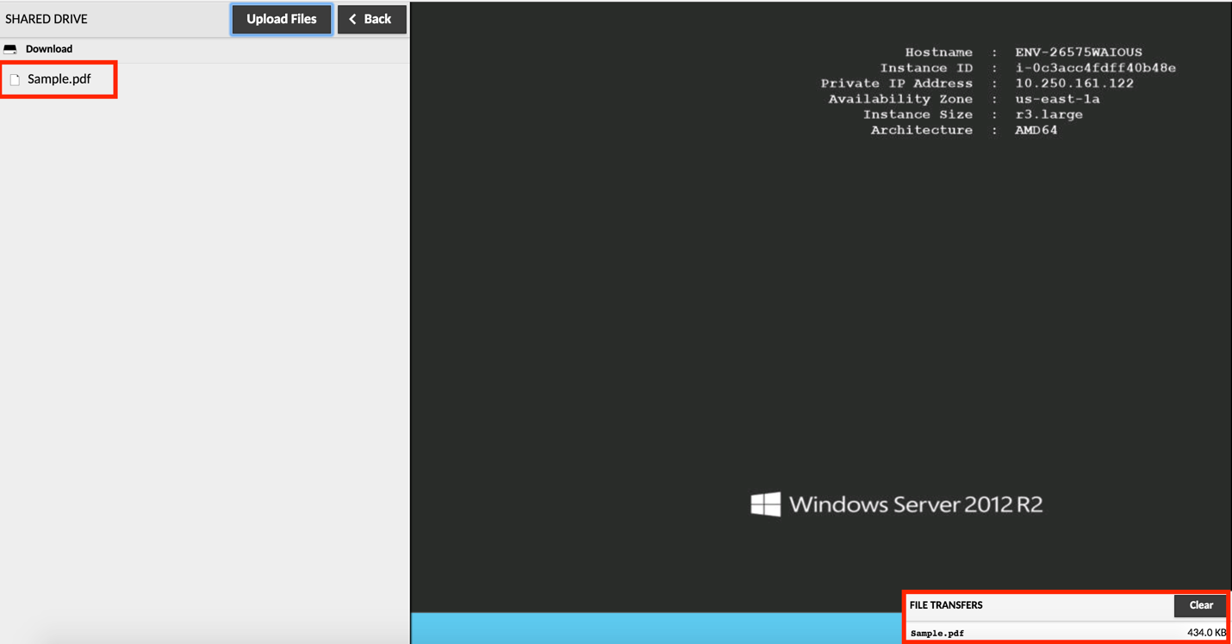
Task: Click the Windows Server 2012 R2 text
Action: [915, 505]
